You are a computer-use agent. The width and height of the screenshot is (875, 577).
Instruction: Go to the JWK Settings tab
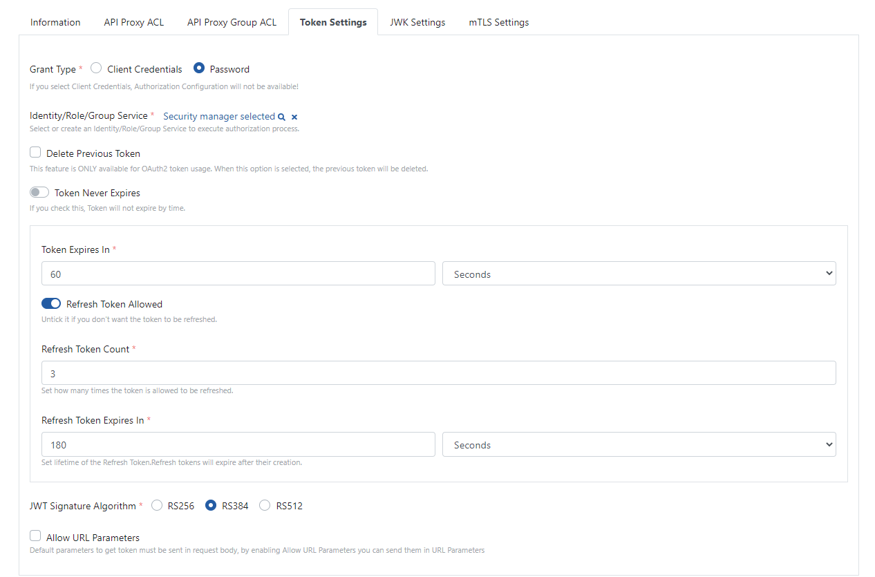(x=417, y=22)
